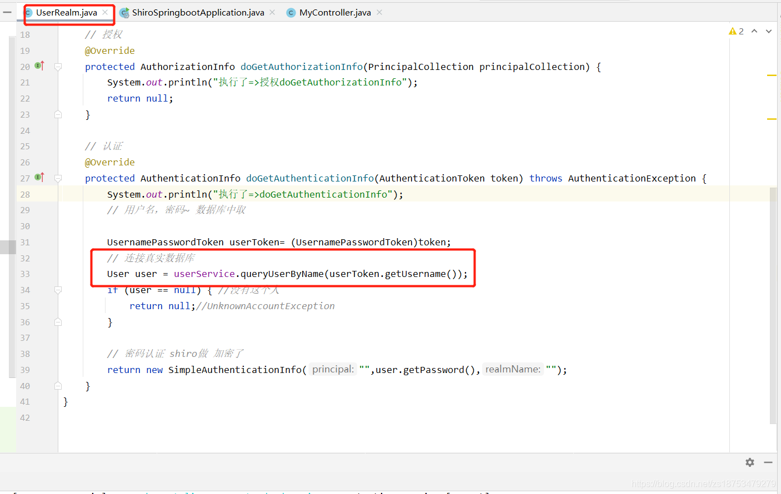This screenshot has width=781, height=494.
Task: Click the '// 密码认证 shiro做 加密了' comment
Action: click(176, 354)
